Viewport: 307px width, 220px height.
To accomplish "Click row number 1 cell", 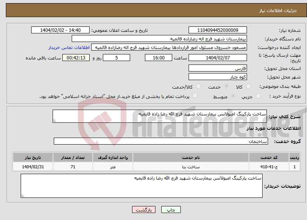I will tap(295, 167).
